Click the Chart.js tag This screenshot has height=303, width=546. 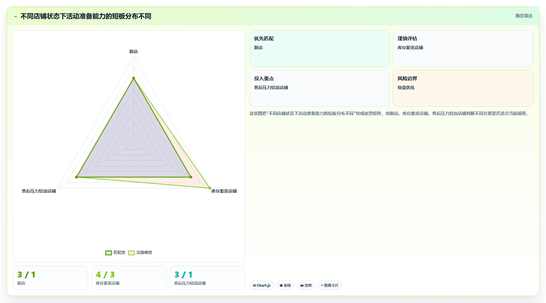(x=262, y=285)
